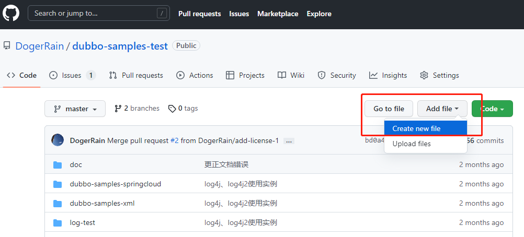Click the branches icon beside 2 branches
Screen dimensions: 524x237
[x=118, y=109]
